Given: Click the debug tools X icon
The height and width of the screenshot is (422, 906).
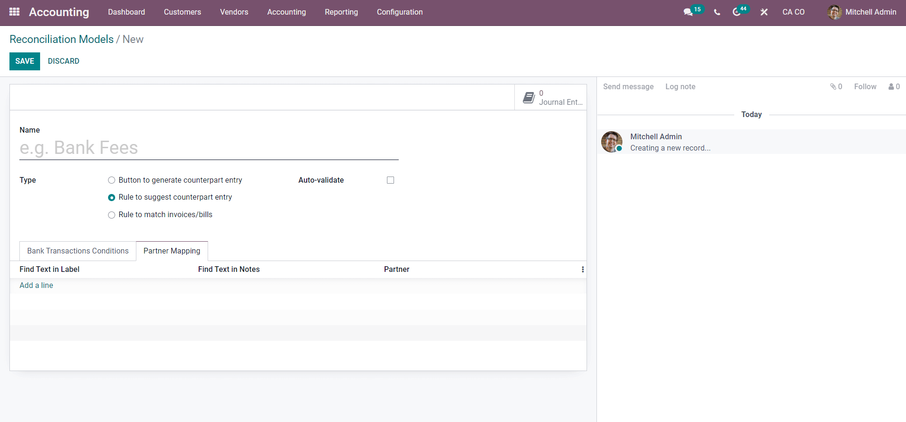Looking at the screenshot, I should tap(764, 12).
